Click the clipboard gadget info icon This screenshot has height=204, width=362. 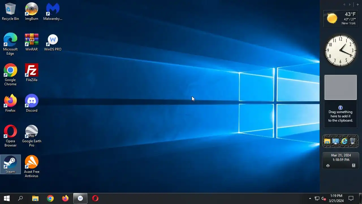tap(341, 108)
